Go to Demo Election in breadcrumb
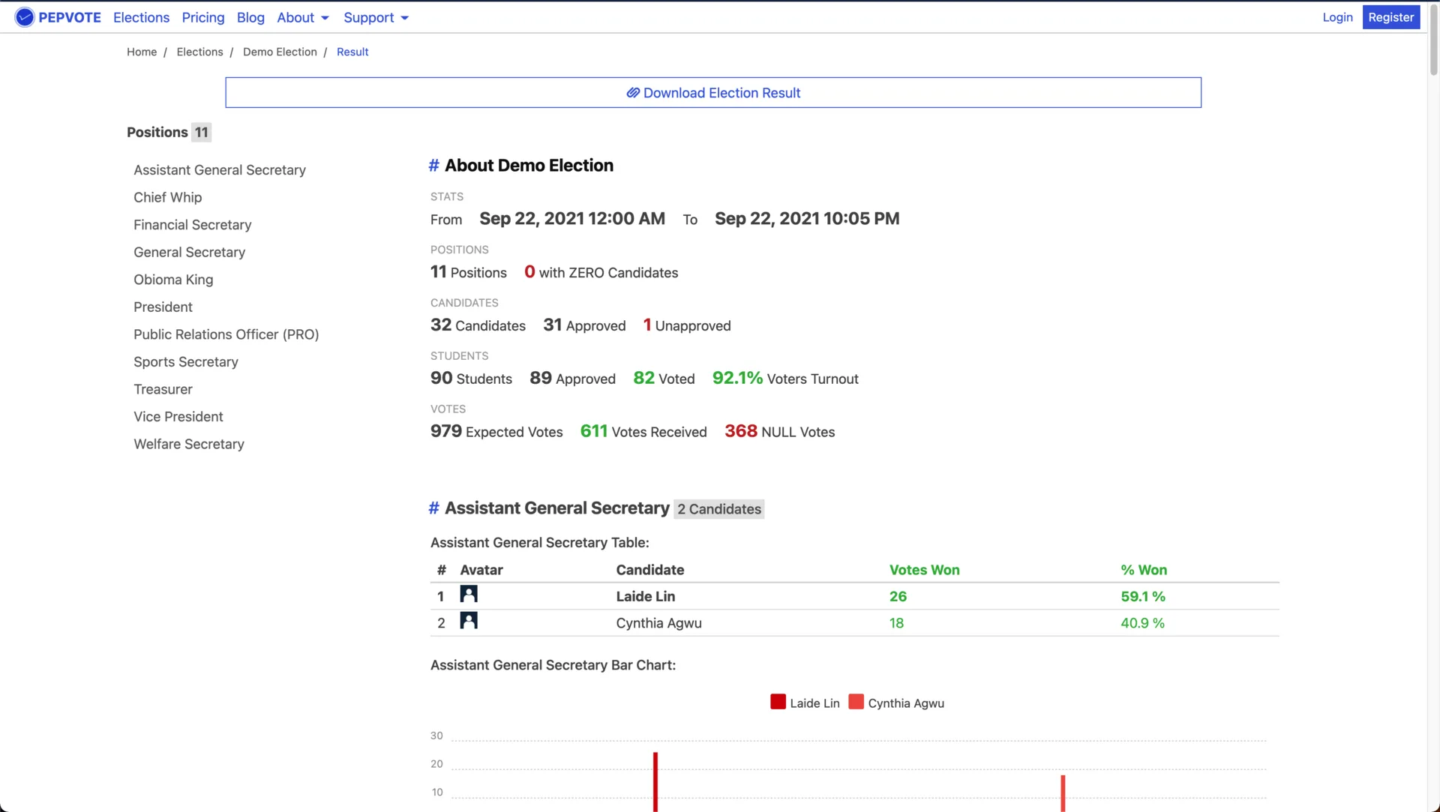This screenshot has height=812, width=1440. [280, 52]
